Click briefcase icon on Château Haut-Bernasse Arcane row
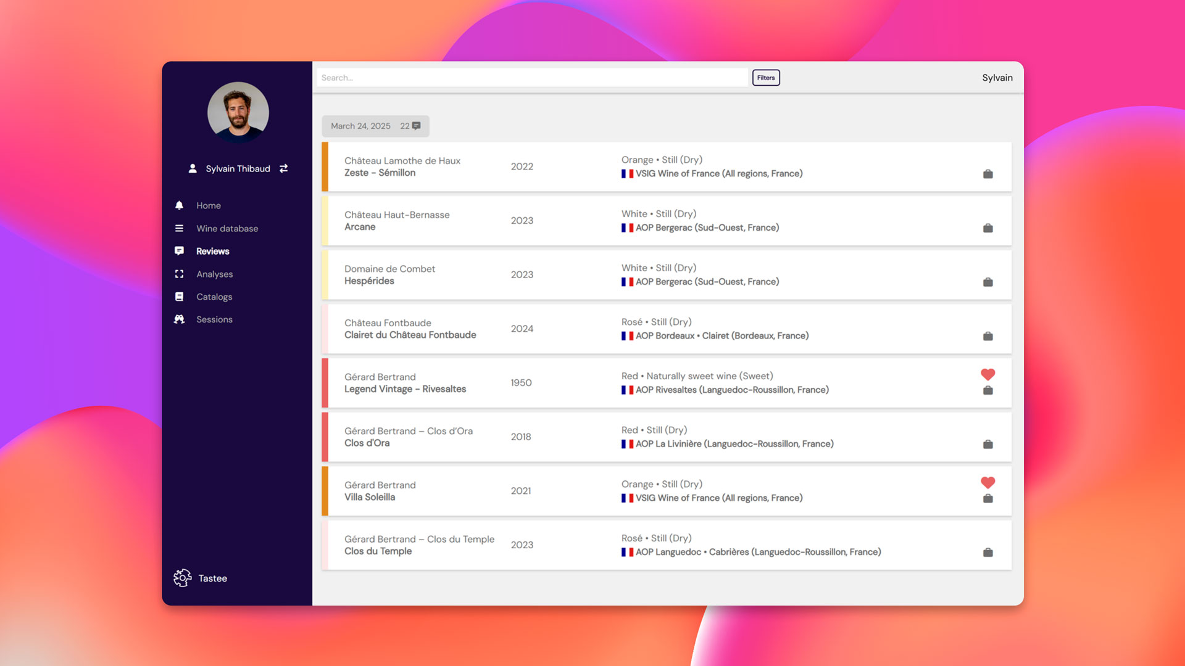 (987, 228)
